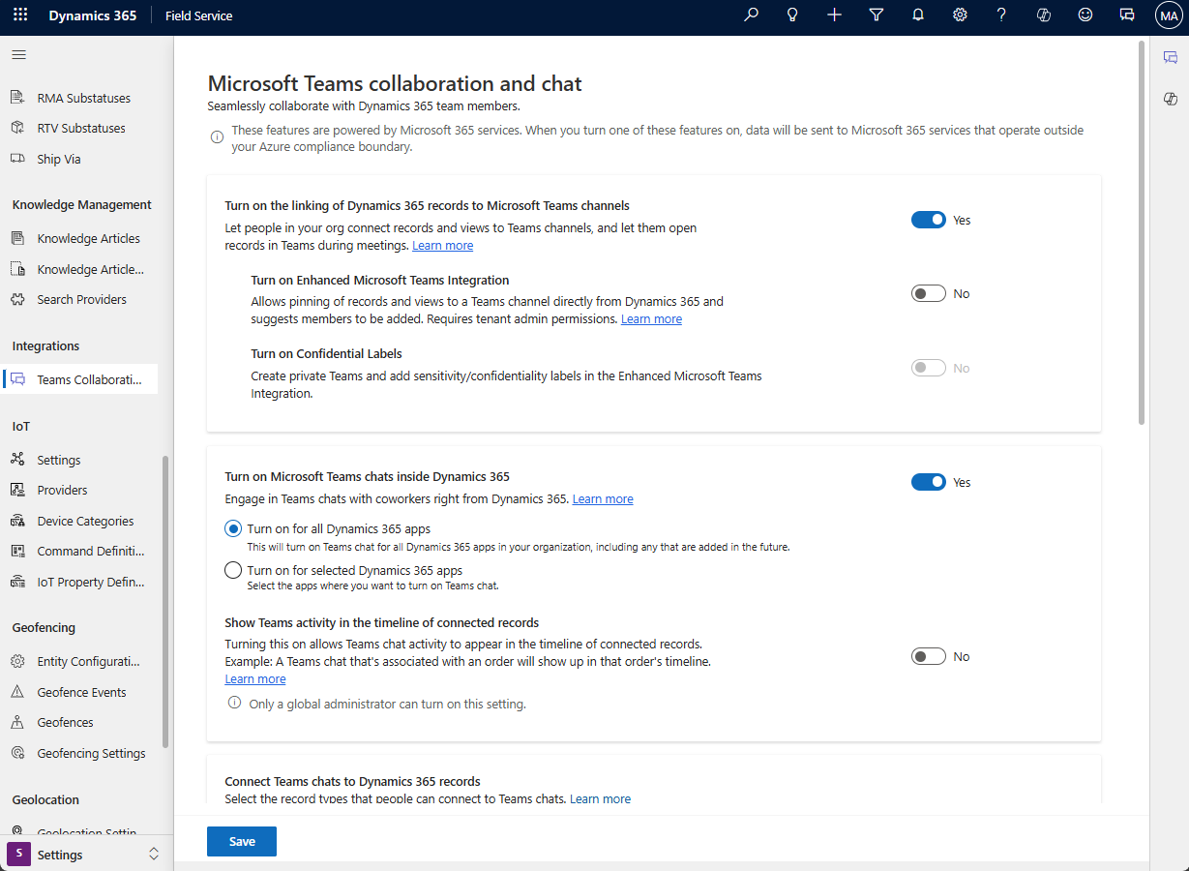Image resolution: width=1189 pixels, height=871 pixels.
Task: Click RMA Substatuses icon in sidebar
Action: coord(17,98)
